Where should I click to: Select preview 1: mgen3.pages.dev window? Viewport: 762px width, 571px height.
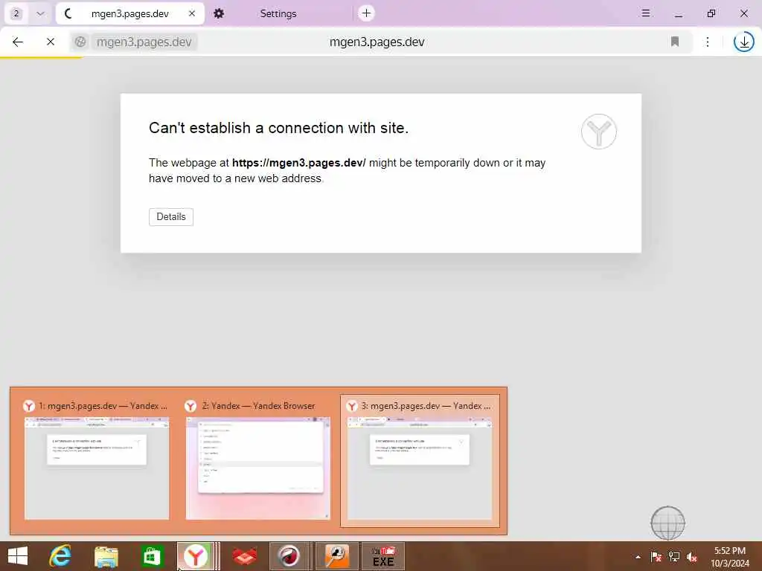coord(97,461)
